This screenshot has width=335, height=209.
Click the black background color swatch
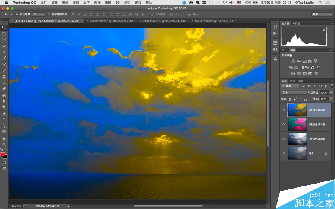pyautogui.click(x=5, y=157)
